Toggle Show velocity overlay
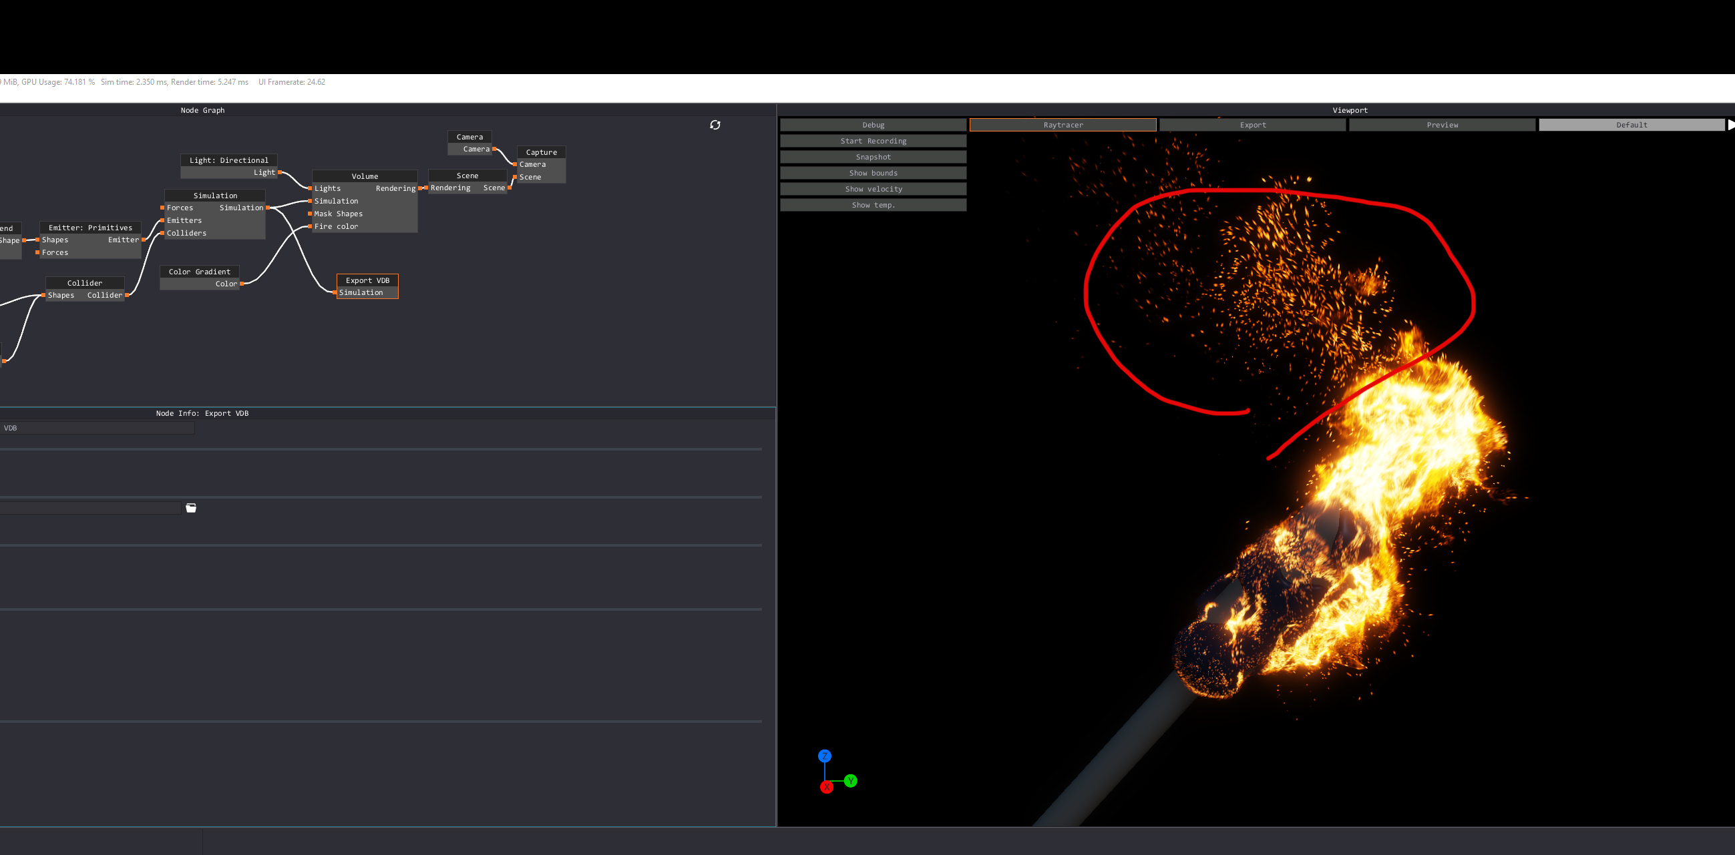 tap(873, 189)
